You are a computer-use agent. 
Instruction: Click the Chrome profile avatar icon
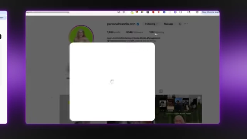tap(197, 12)
